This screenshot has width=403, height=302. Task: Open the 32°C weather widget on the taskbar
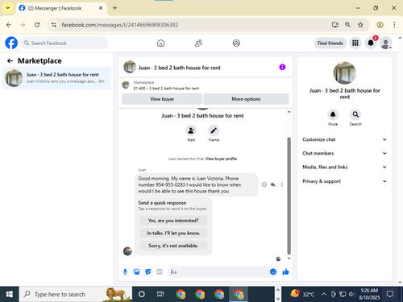point(302,294)
